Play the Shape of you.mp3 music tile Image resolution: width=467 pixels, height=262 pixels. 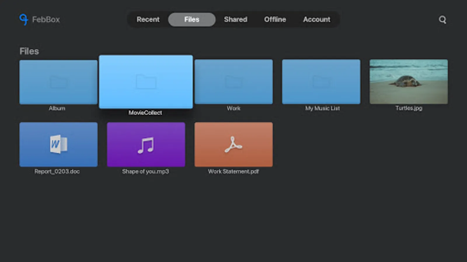146,144
